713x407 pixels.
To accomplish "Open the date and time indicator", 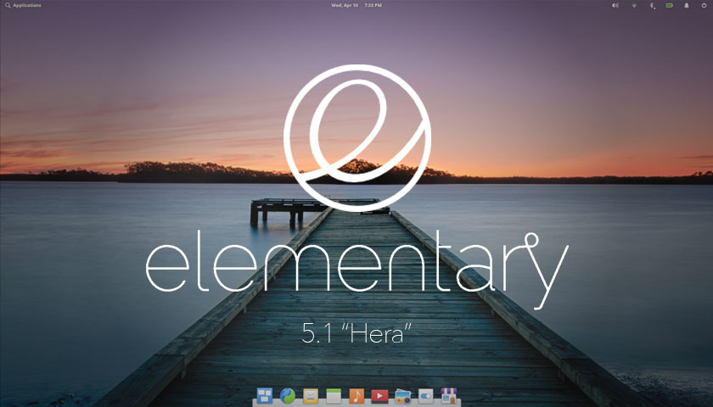I will tap(356, 5).
